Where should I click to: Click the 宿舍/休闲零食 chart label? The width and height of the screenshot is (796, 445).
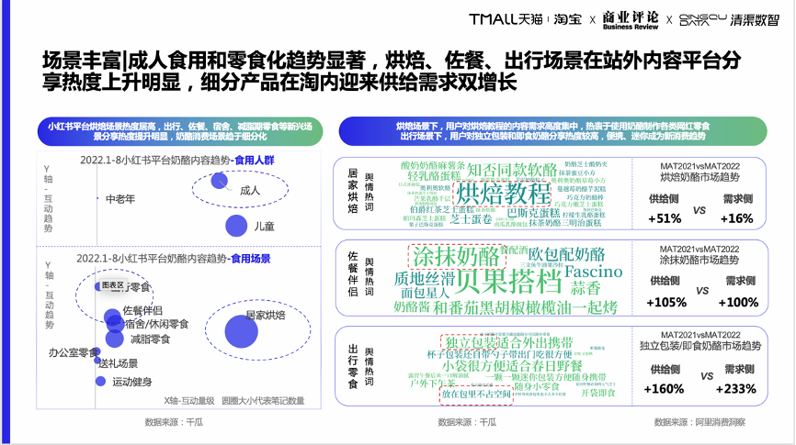(157, 324)
